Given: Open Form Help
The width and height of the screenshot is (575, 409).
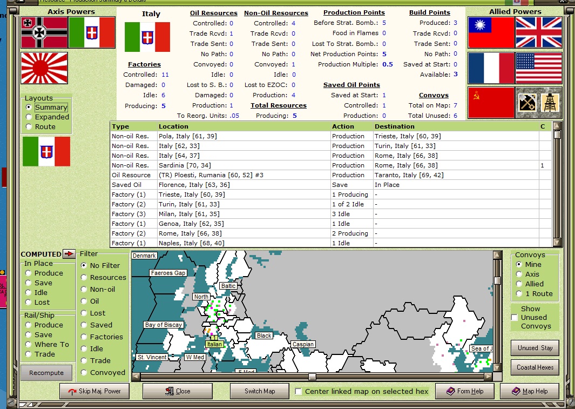Looking at the screenshot, I should (465, 391).
